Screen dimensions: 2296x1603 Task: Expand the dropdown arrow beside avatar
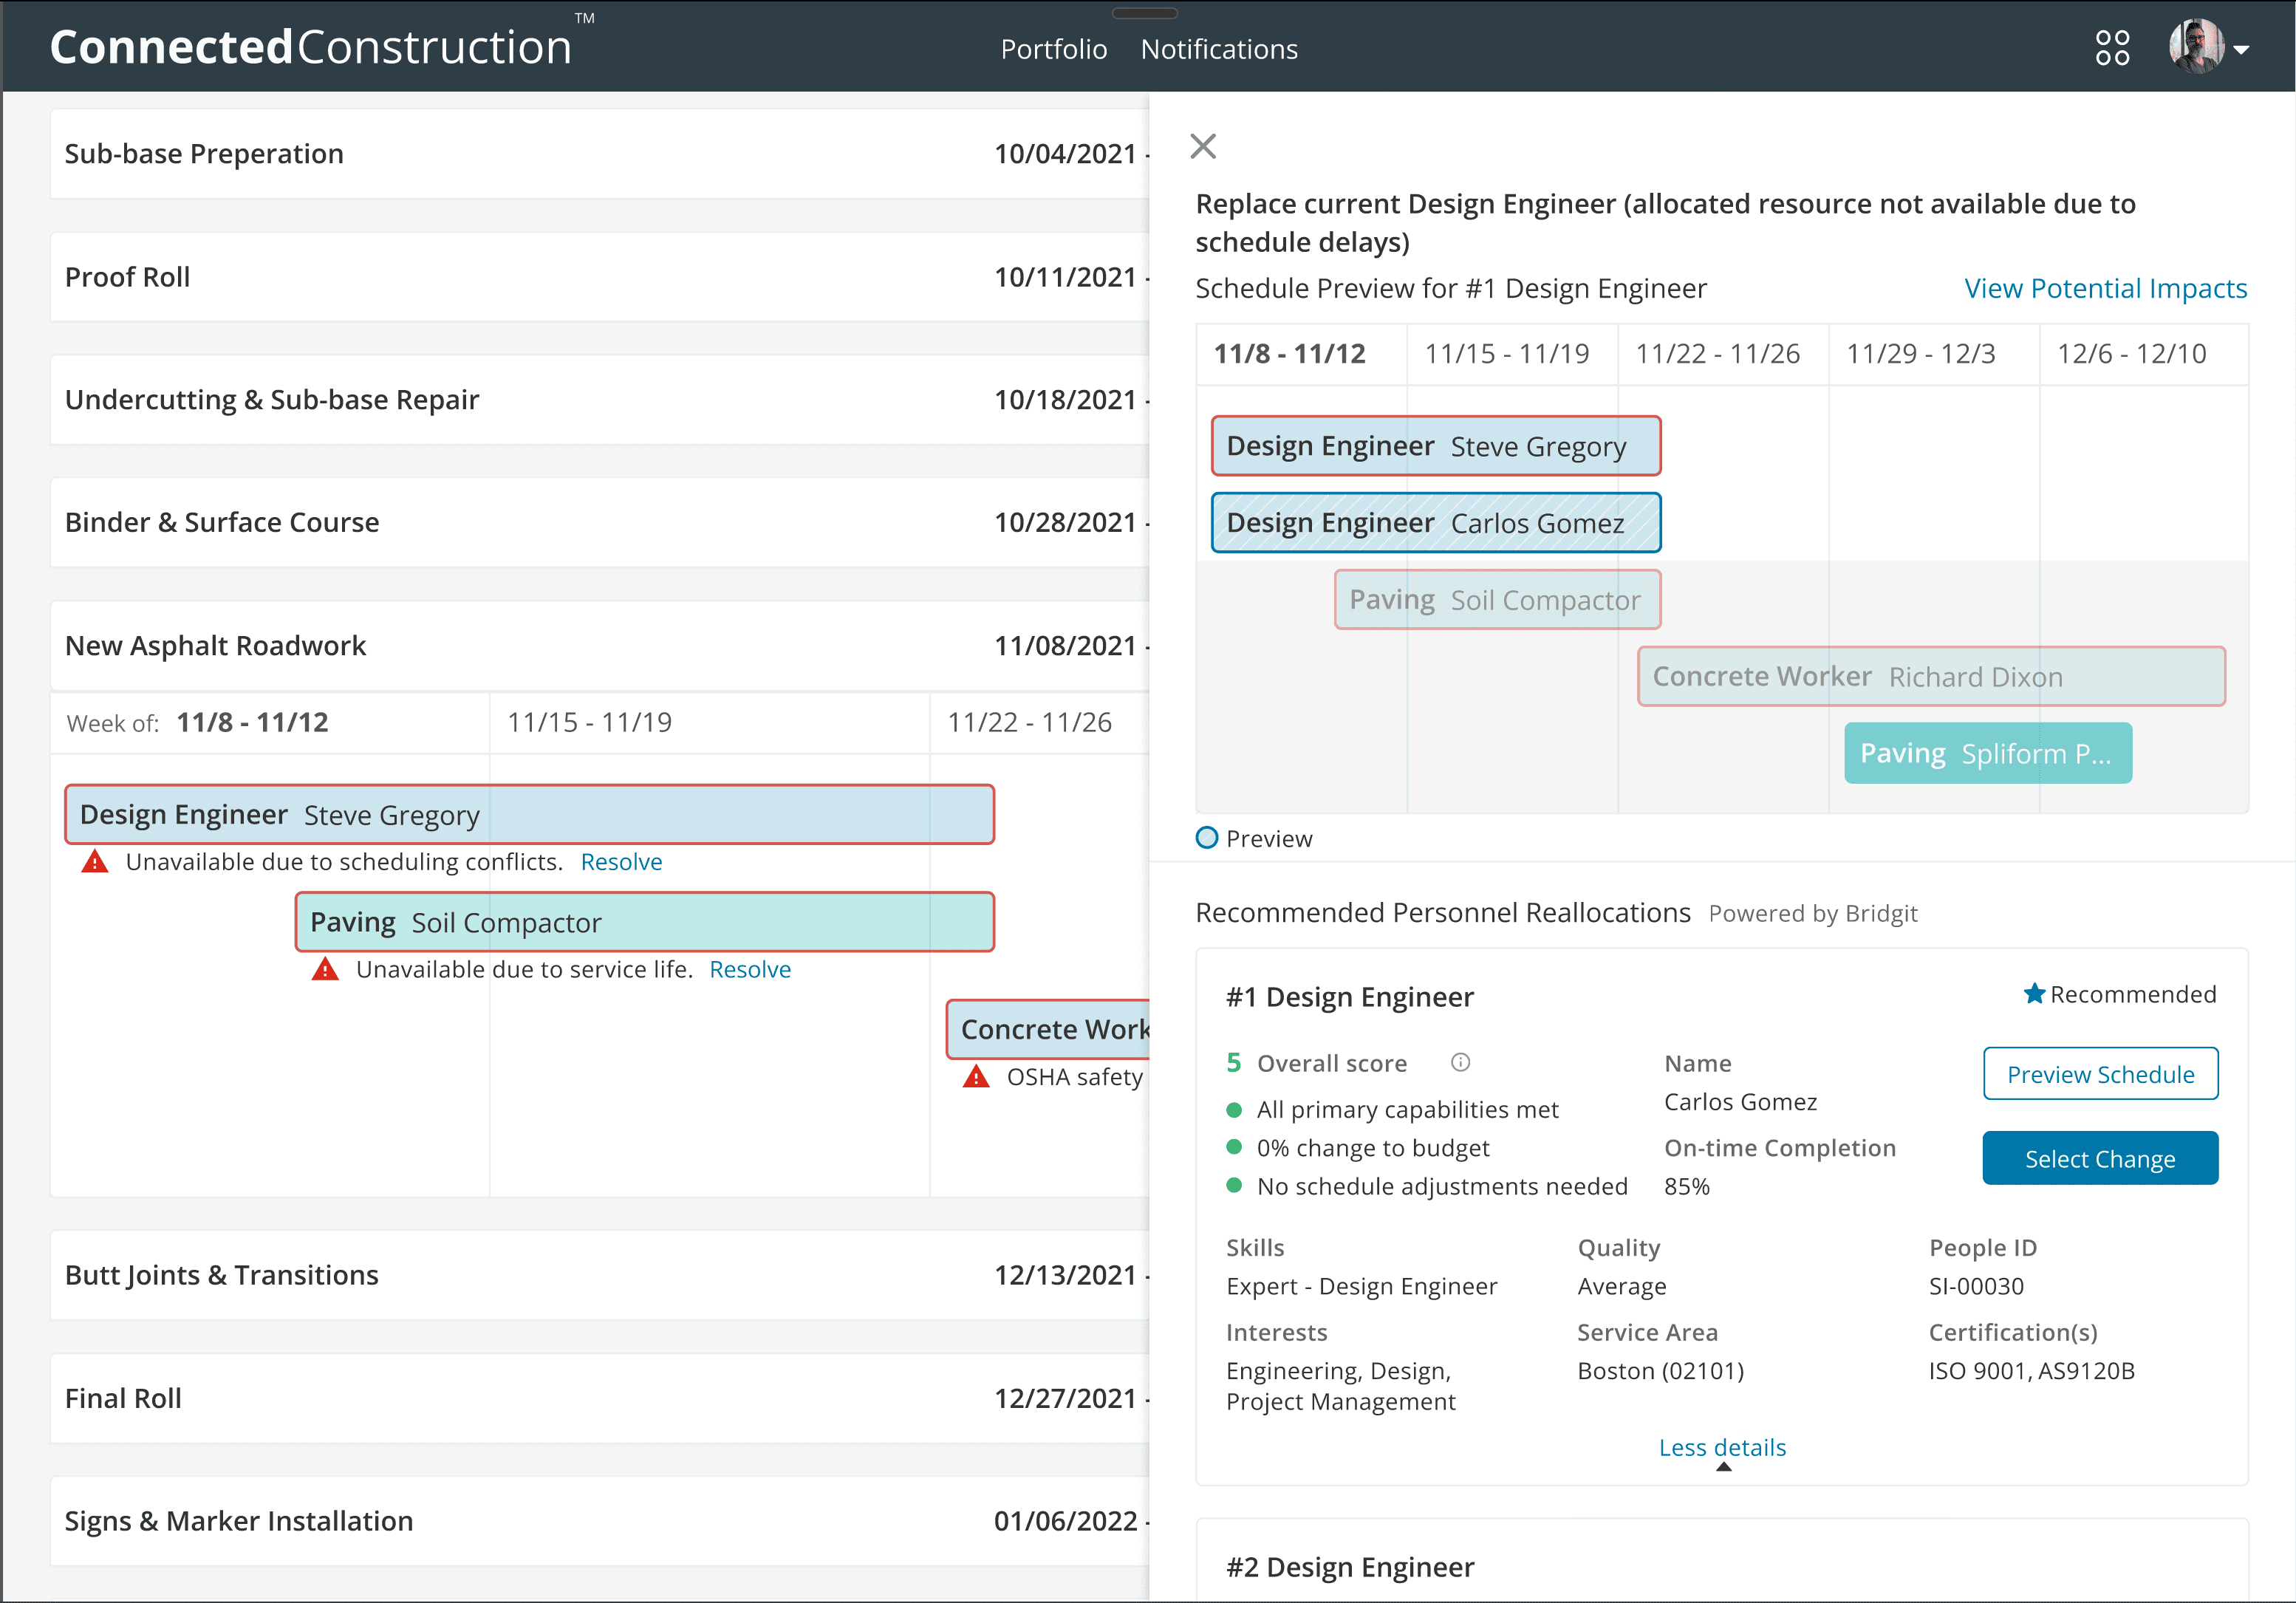[2241, 50]
